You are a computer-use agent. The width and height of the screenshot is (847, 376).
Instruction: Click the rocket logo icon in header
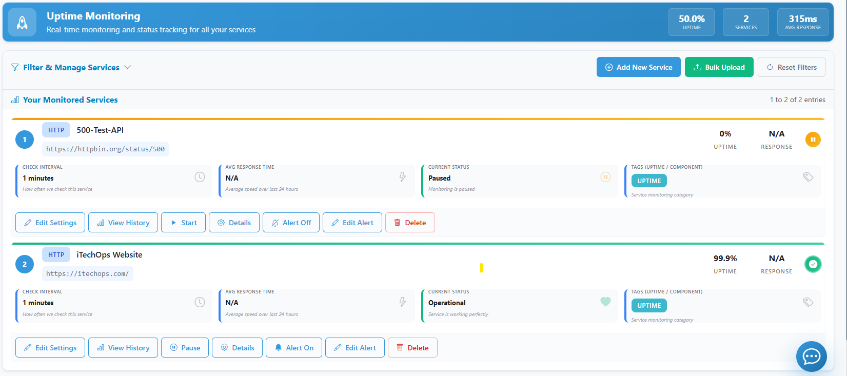(22, 22)
